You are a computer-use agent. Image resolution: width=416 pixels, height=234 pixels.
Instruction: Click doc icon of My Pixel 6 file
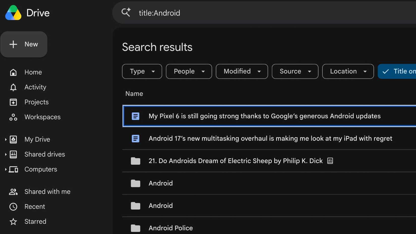135,116
